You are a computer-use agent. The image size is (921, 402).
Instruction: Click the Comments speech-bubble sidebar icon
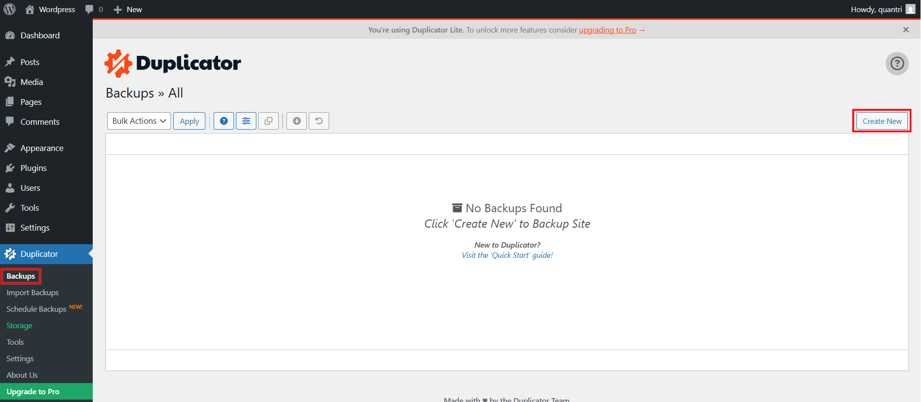pyautogui.click(x=10, y=122)
